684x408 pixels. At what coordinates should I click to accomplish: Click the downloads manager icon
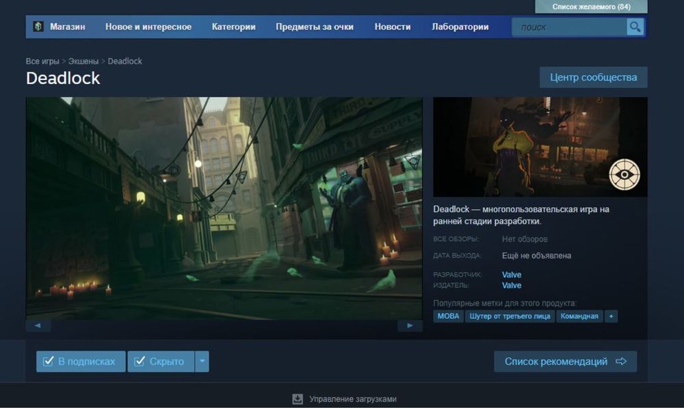click(x=298, y=399)
